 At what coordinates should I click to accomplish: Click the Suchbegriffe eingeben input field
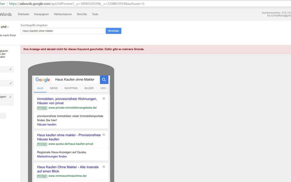tap(62, 31)
